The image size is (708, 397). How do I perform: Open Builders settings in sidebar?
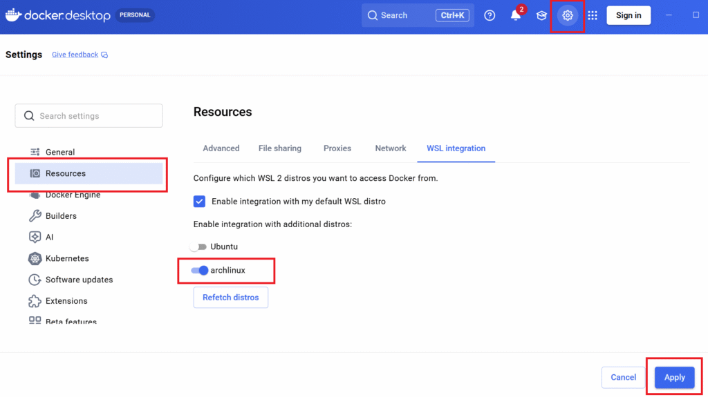coord(60,215)
